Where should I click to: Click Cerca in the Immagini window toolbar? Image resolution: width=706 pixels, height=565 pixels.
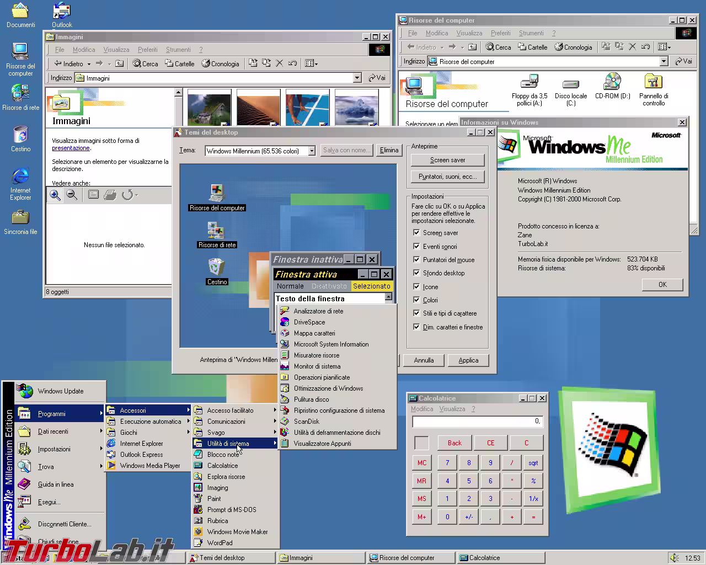coord(145,63)
